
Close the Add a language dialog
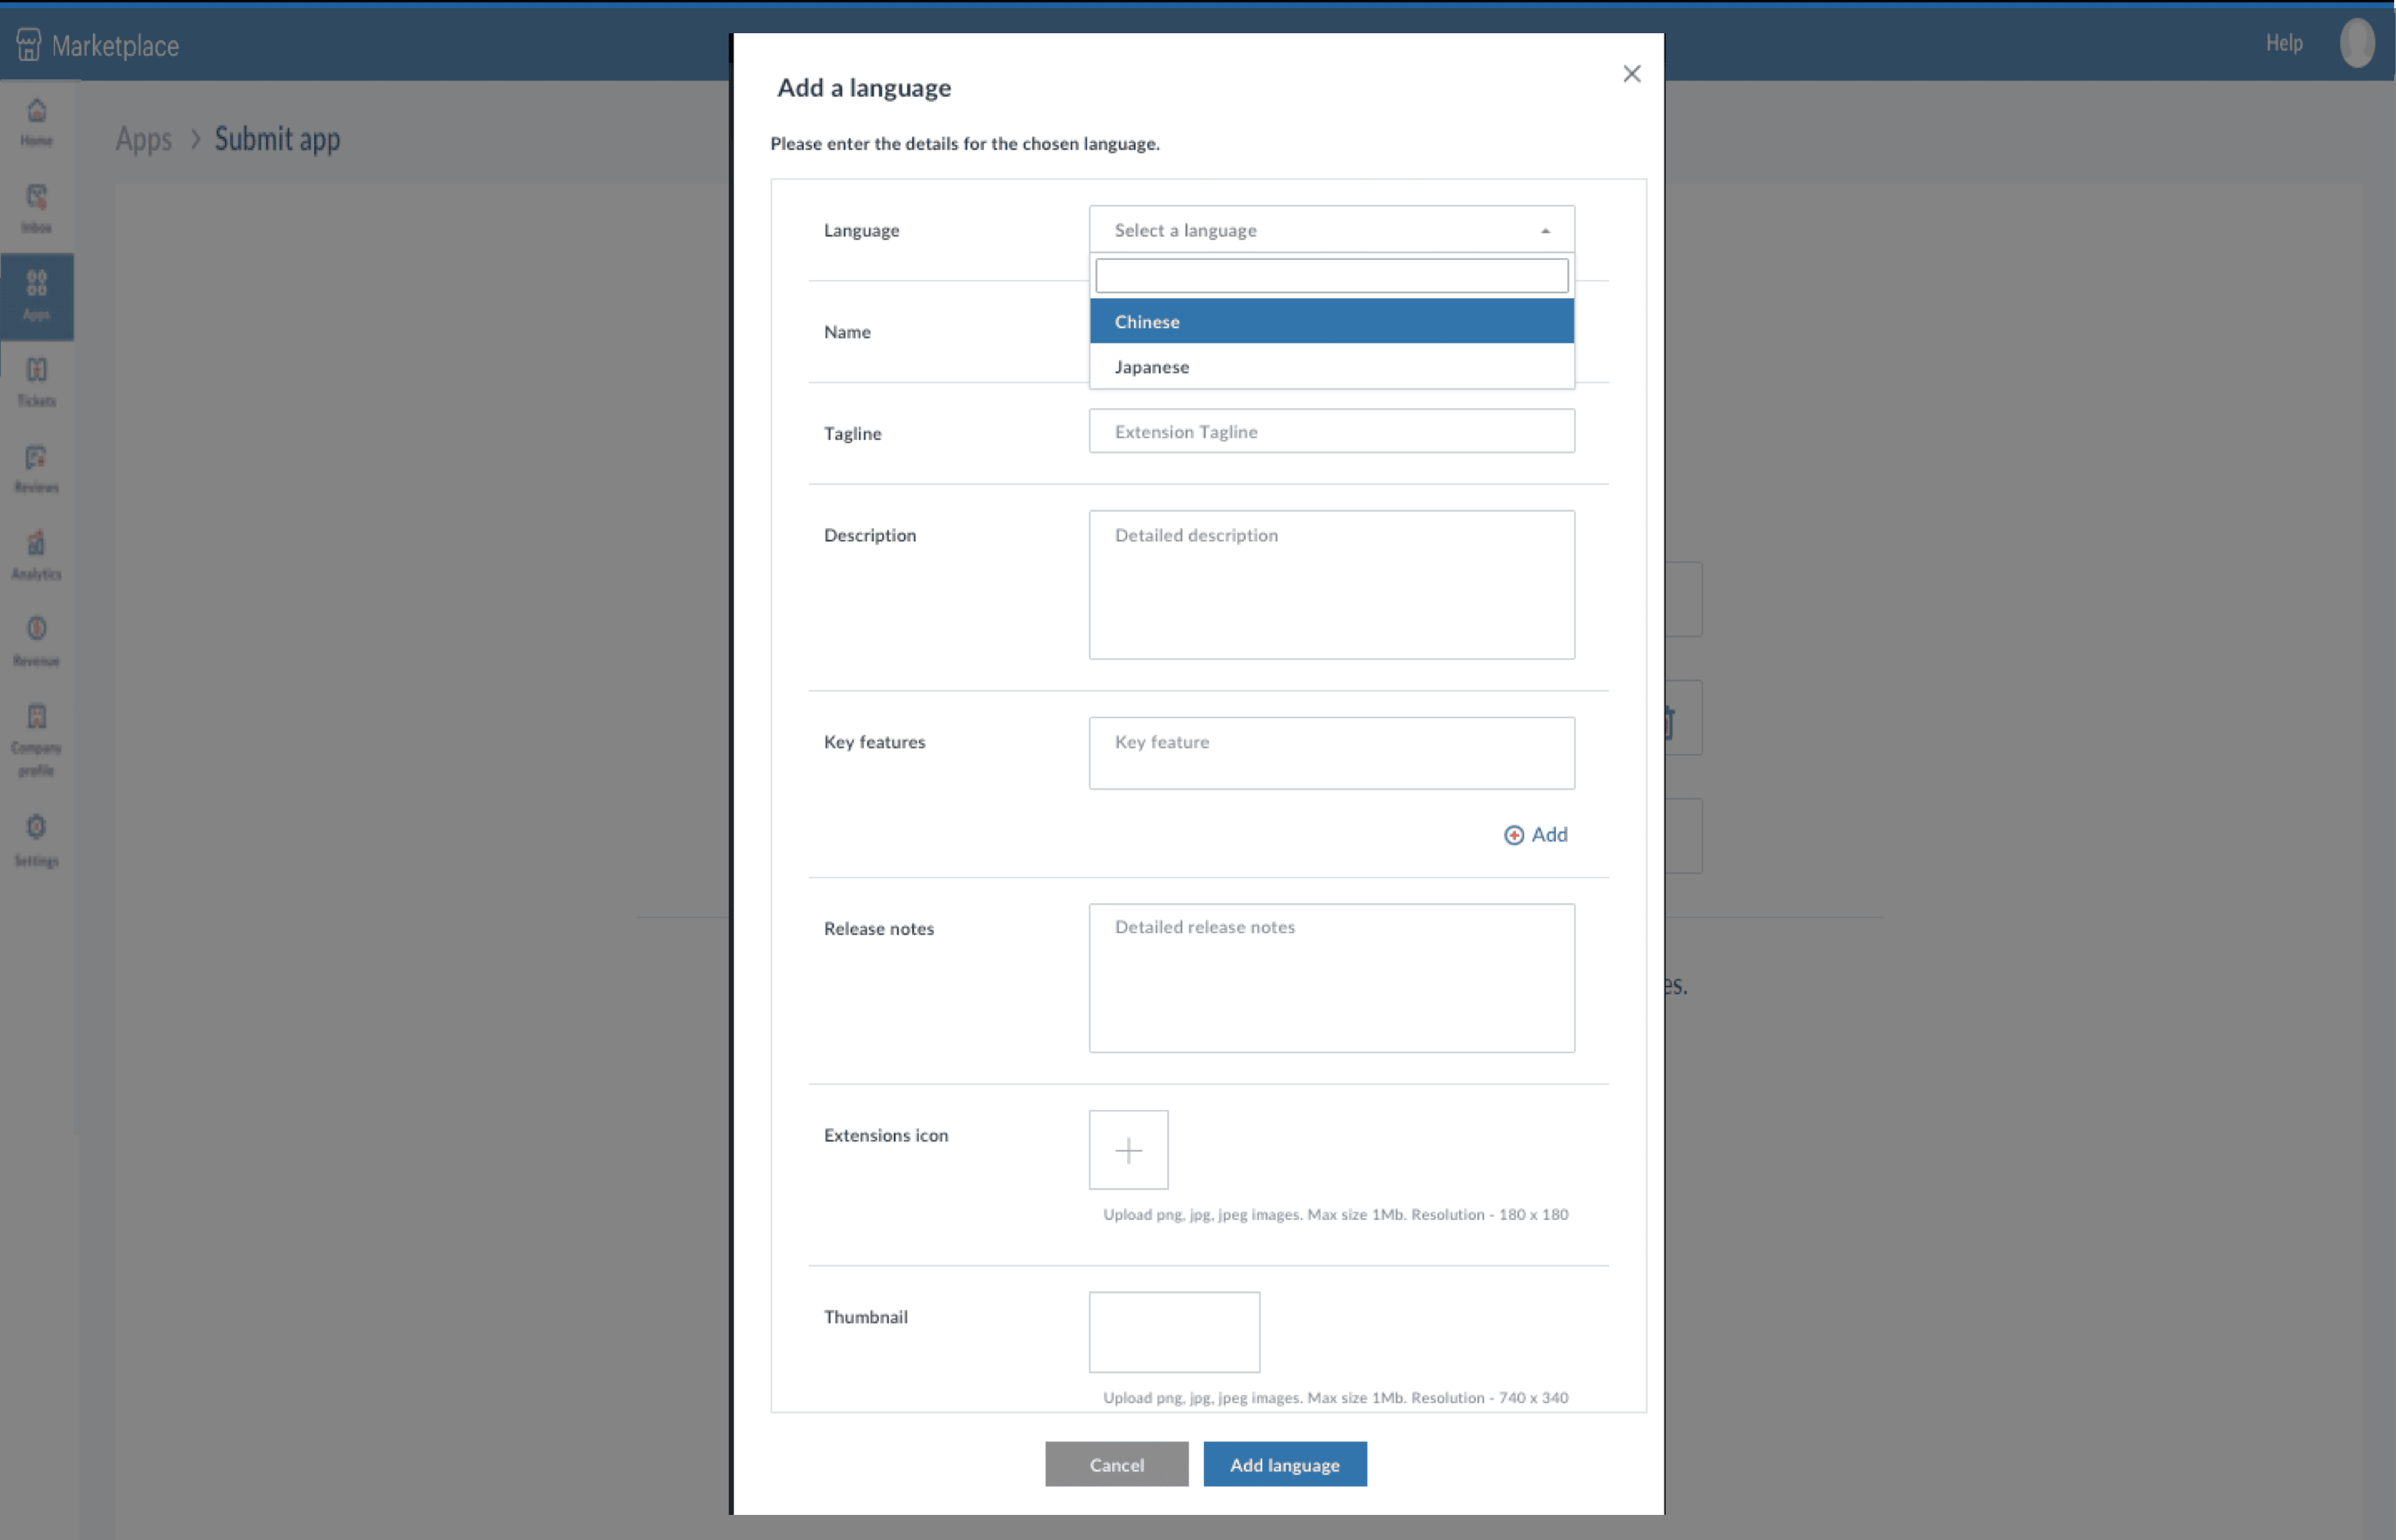(x=1631, y=74)
